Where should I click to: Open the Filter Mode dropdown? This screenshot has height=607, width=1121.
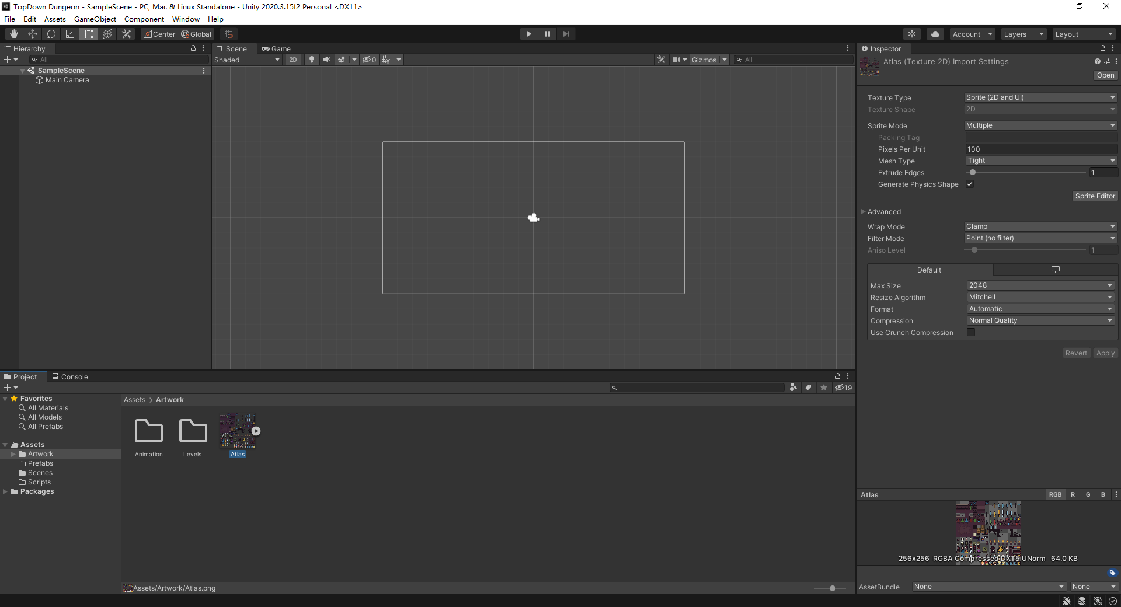point(1040,238)
